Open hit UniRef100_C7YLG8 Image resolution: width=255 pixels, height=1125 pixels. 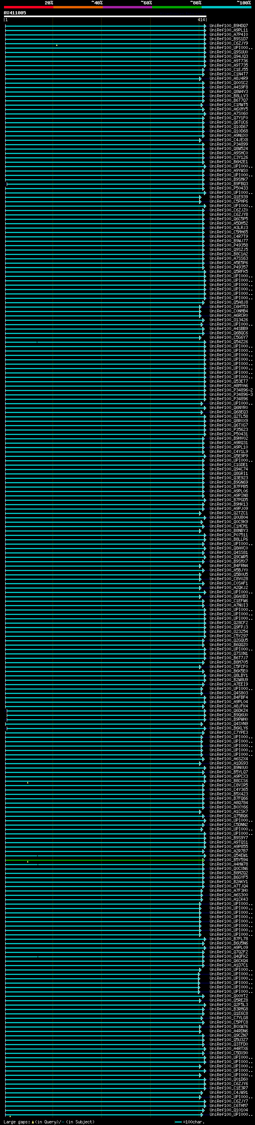click(x=229, y=1018)
